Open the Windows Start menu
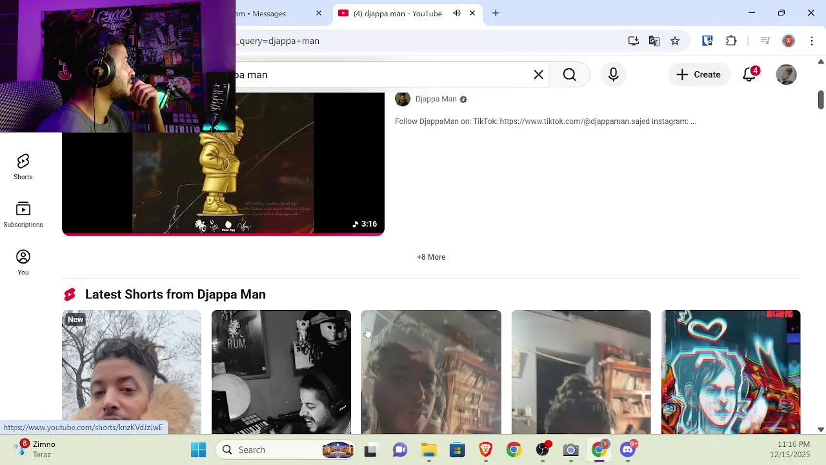The height and width of the screenshot is (465, 826). pos(198,449)
